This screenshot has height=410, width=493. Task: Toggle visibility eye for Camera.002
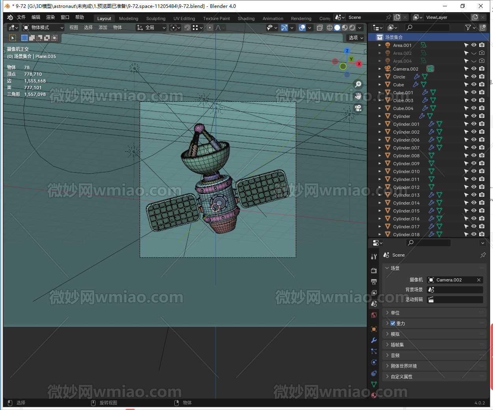pos(474,69)
